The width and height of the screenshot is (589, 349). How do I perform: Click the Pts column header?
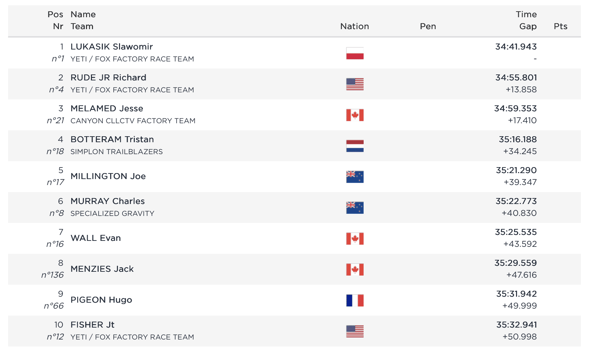click(560, 26)
